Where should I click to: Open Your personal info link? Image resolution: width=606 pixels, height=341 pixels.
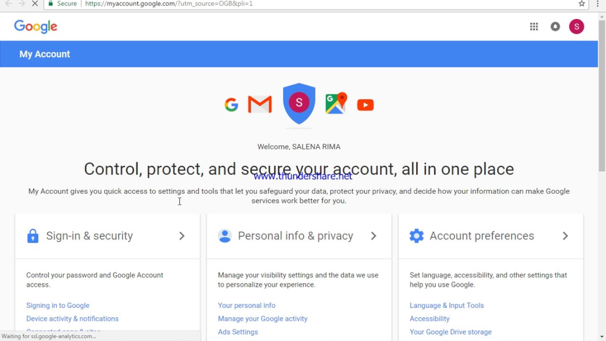pyautogui.click(x=247, y=305)
